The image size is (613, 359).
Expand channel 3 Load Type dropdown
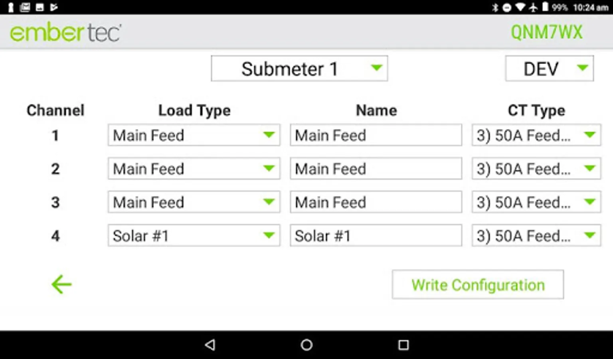click(194, 202)
